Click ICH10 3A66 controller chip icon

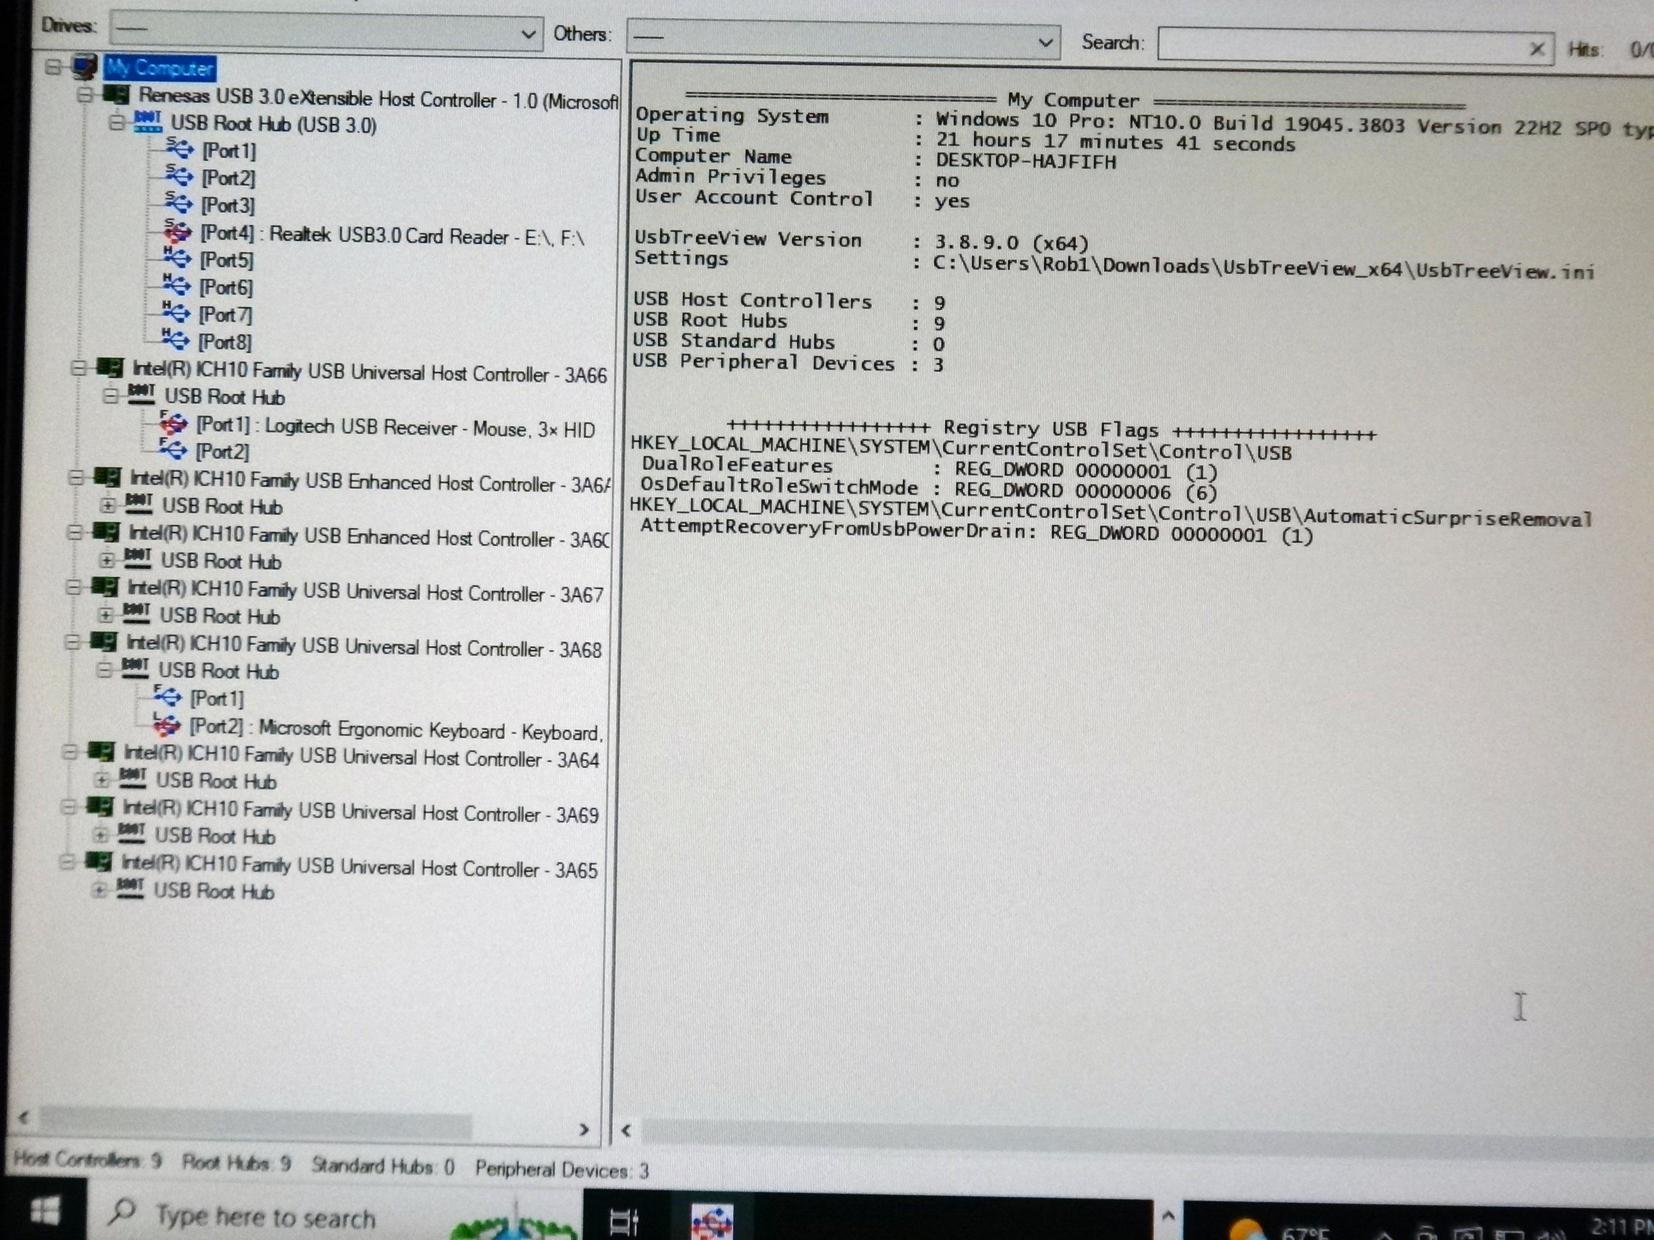[109, 367]
